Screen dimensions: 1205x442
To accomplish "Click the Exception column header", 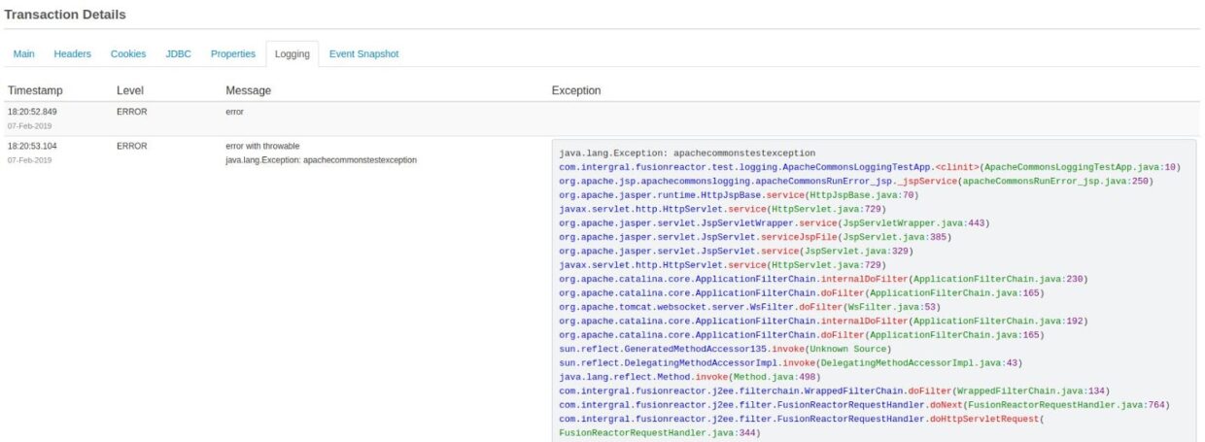I will 576,90.
